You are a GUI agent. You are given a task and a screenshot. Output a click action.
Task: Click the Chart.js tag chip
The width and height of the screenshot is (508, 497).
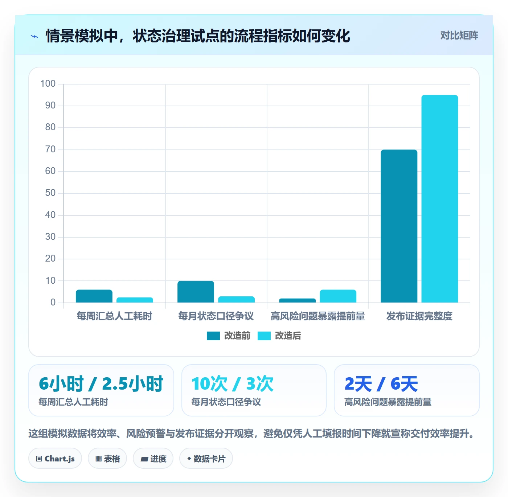coord(55,459)
